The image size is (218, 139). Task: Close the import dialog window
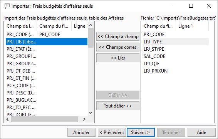(209, 6)
